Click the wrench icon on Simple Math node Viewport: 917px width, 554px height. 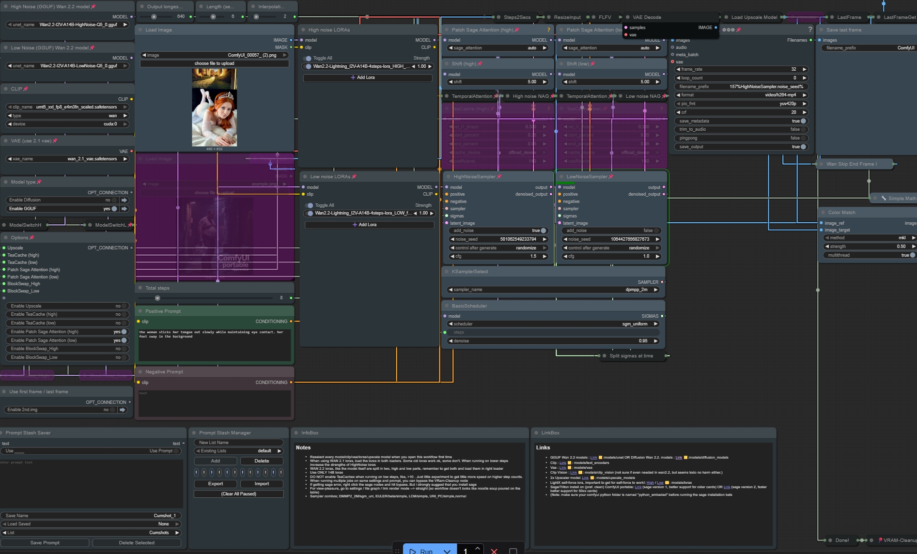point(884,198)
